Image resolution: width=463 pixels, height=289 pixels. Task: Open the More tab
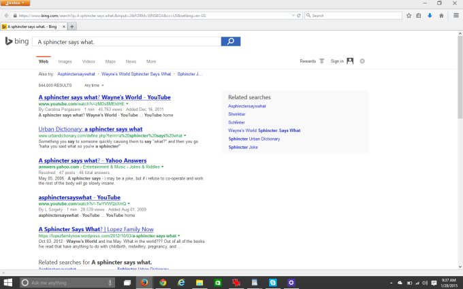[x=151, y=61]
